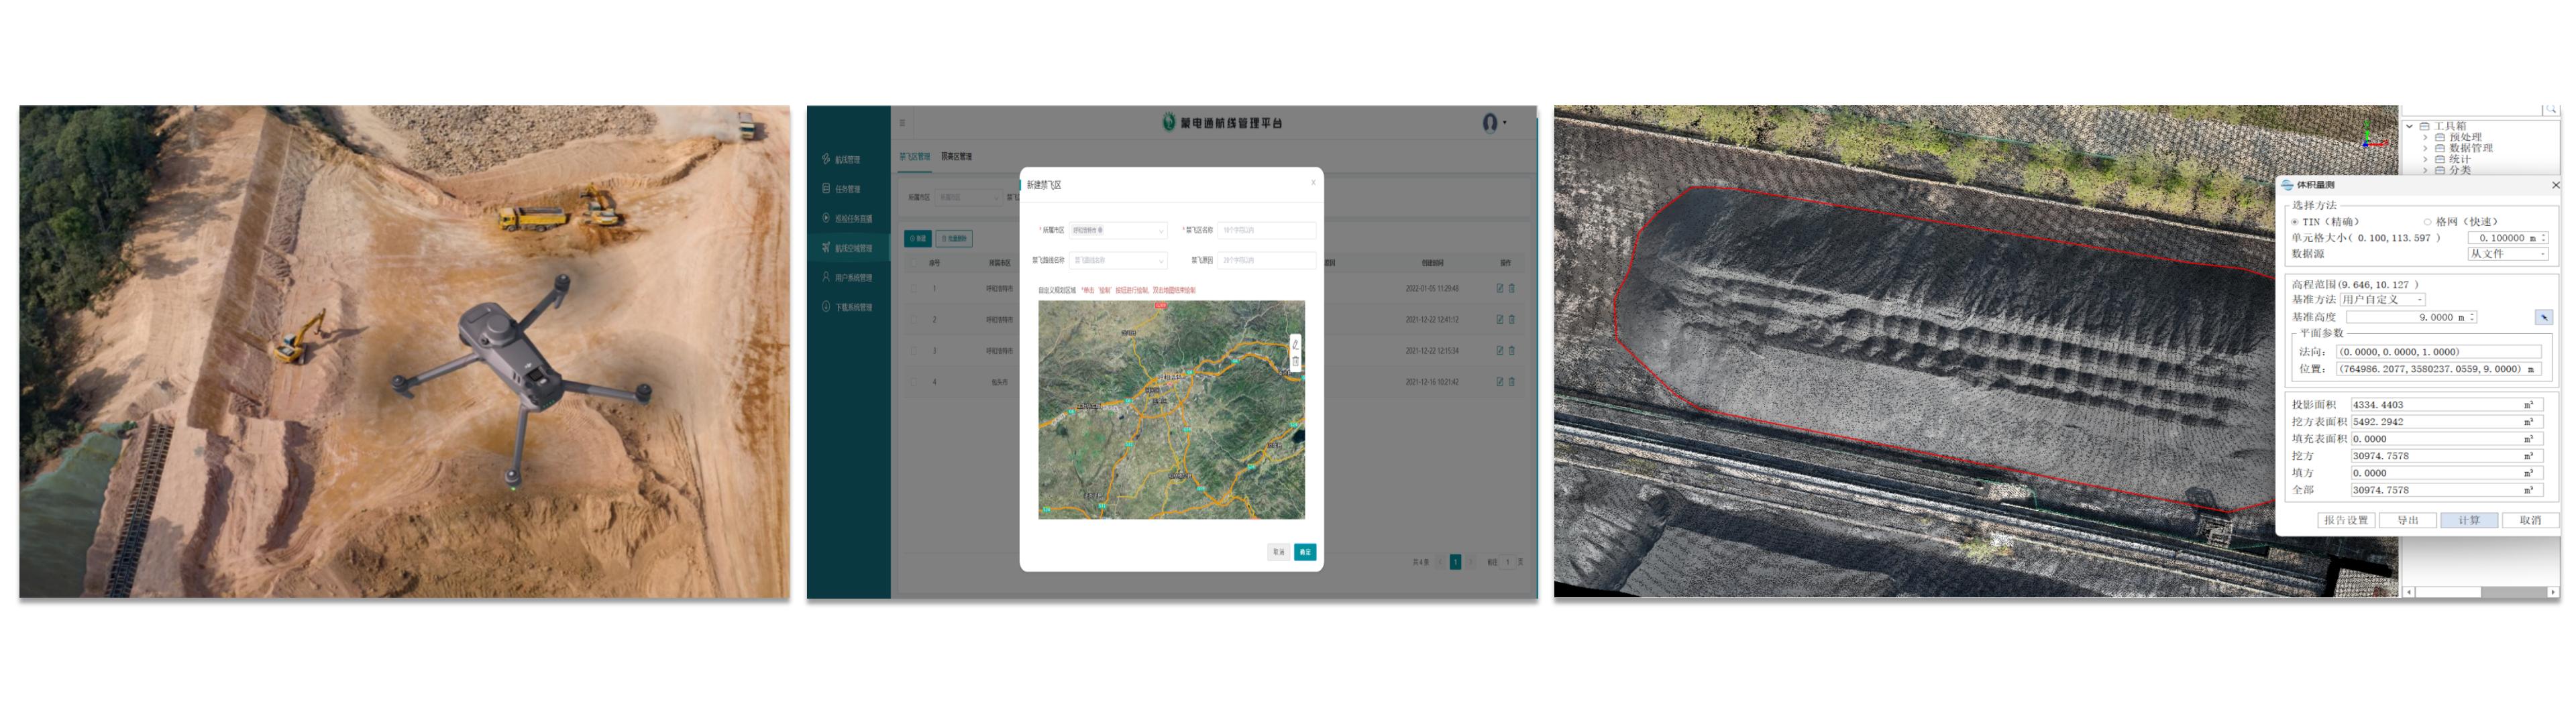Image resolution: width=2576 pixels, height=724 pixels.
Task: Click the hamburger collapse sidebar icon
Action: pos(902,123)
